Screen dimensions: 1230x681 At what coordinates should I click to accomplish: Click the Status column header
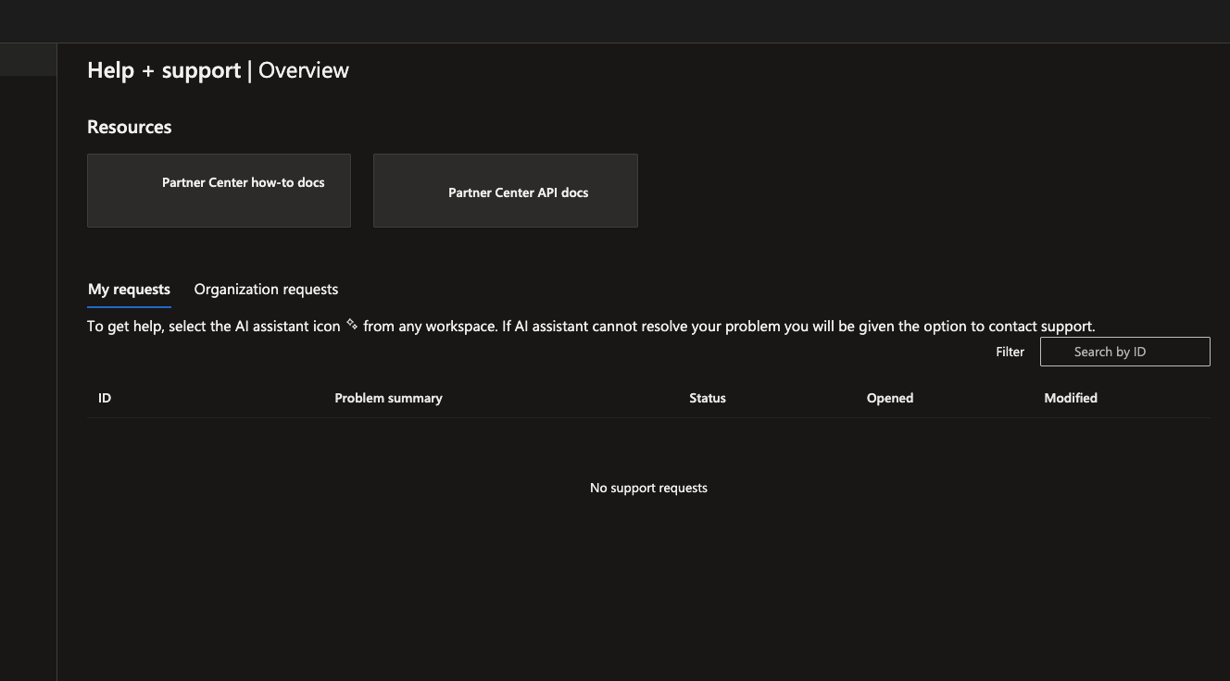pyautogui.click(x=708, y=398)
